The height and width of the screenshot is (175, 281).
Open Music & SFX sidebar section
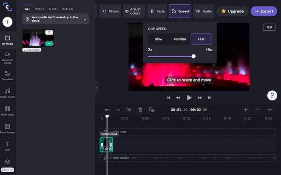point(7,93)
